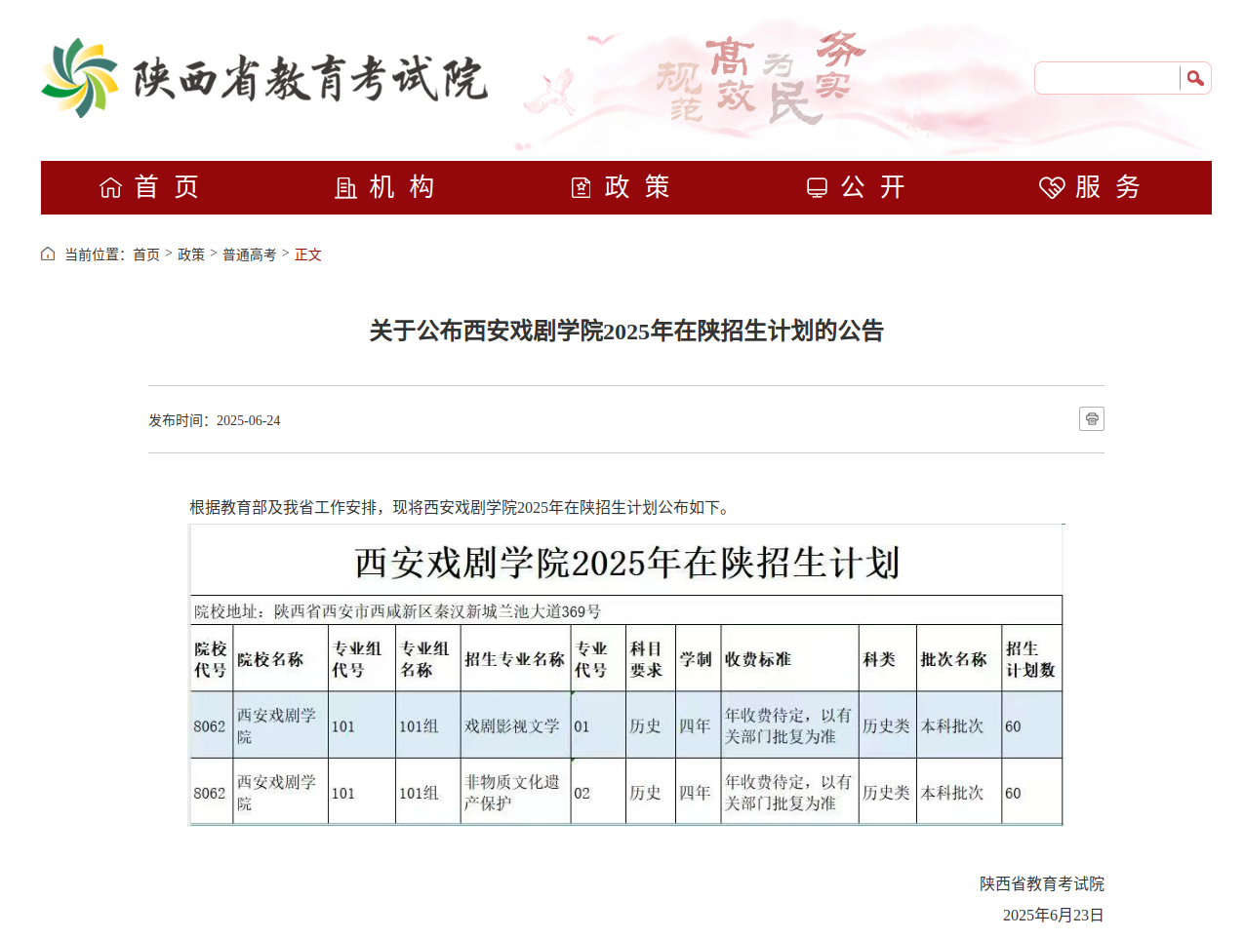Click 历史类 in the 戏剧影视文学 row
1245x939 pixels.
pos(886,726)
